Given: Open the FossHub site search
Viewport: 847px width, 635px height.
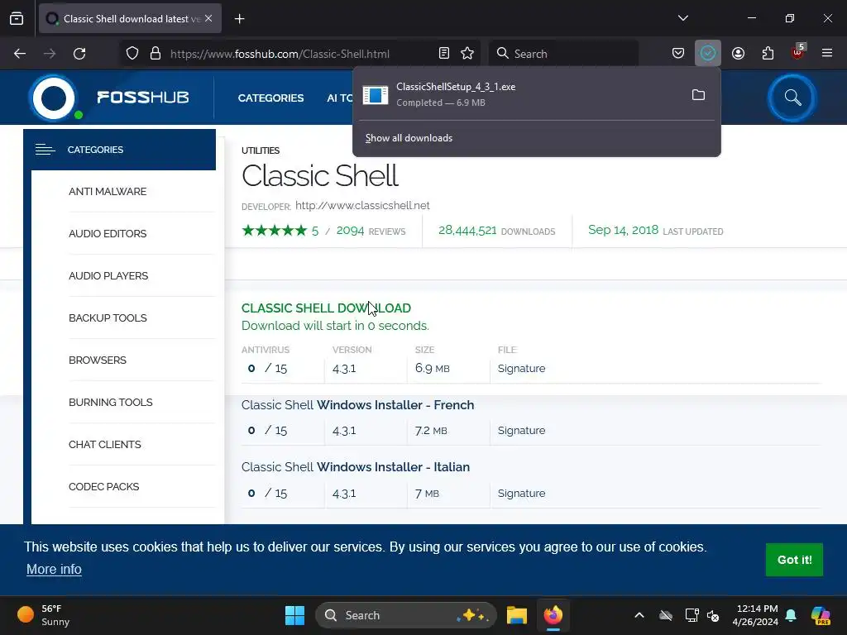Looking at the screenshot, I should point(792,98).
